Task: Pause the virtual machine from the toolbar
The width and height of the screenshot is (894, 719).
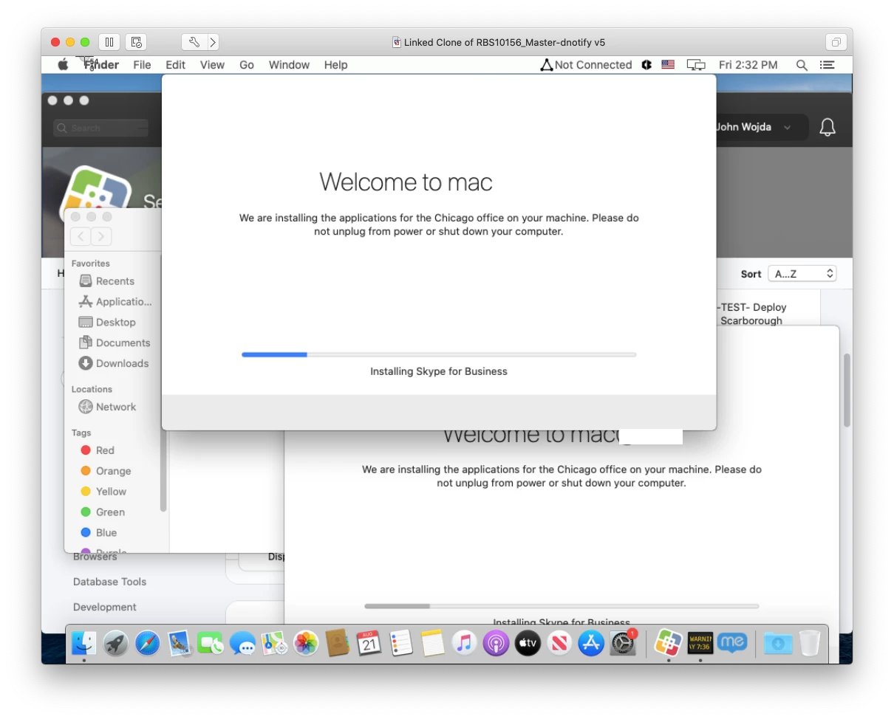Action: [109, 42]
